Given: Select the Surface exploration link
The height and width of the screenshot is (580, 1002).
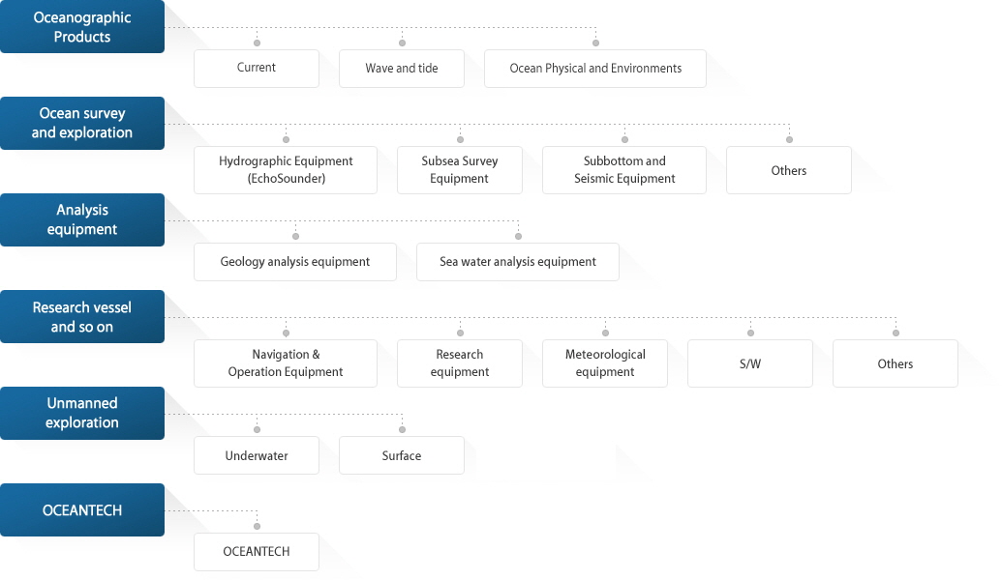Looking at the screenshot, I should pyautogui.click(x=402, y=455).
